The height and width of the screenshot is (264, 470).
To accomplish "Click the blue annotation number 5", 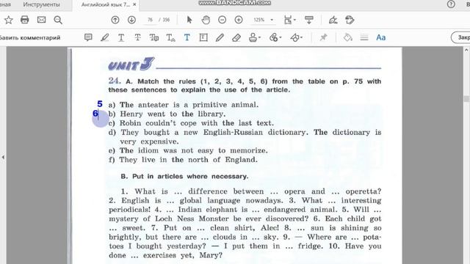I will [x=100, y=104].
